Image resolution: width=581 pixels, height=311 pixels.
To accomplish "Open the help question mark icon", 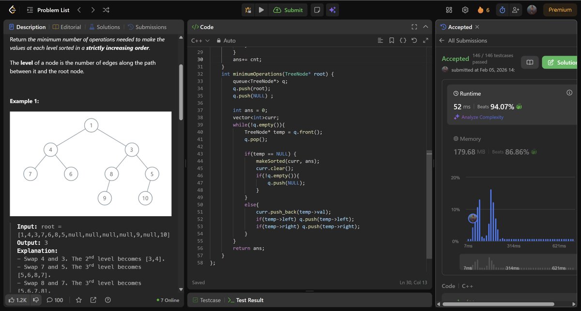I will 107,300.
